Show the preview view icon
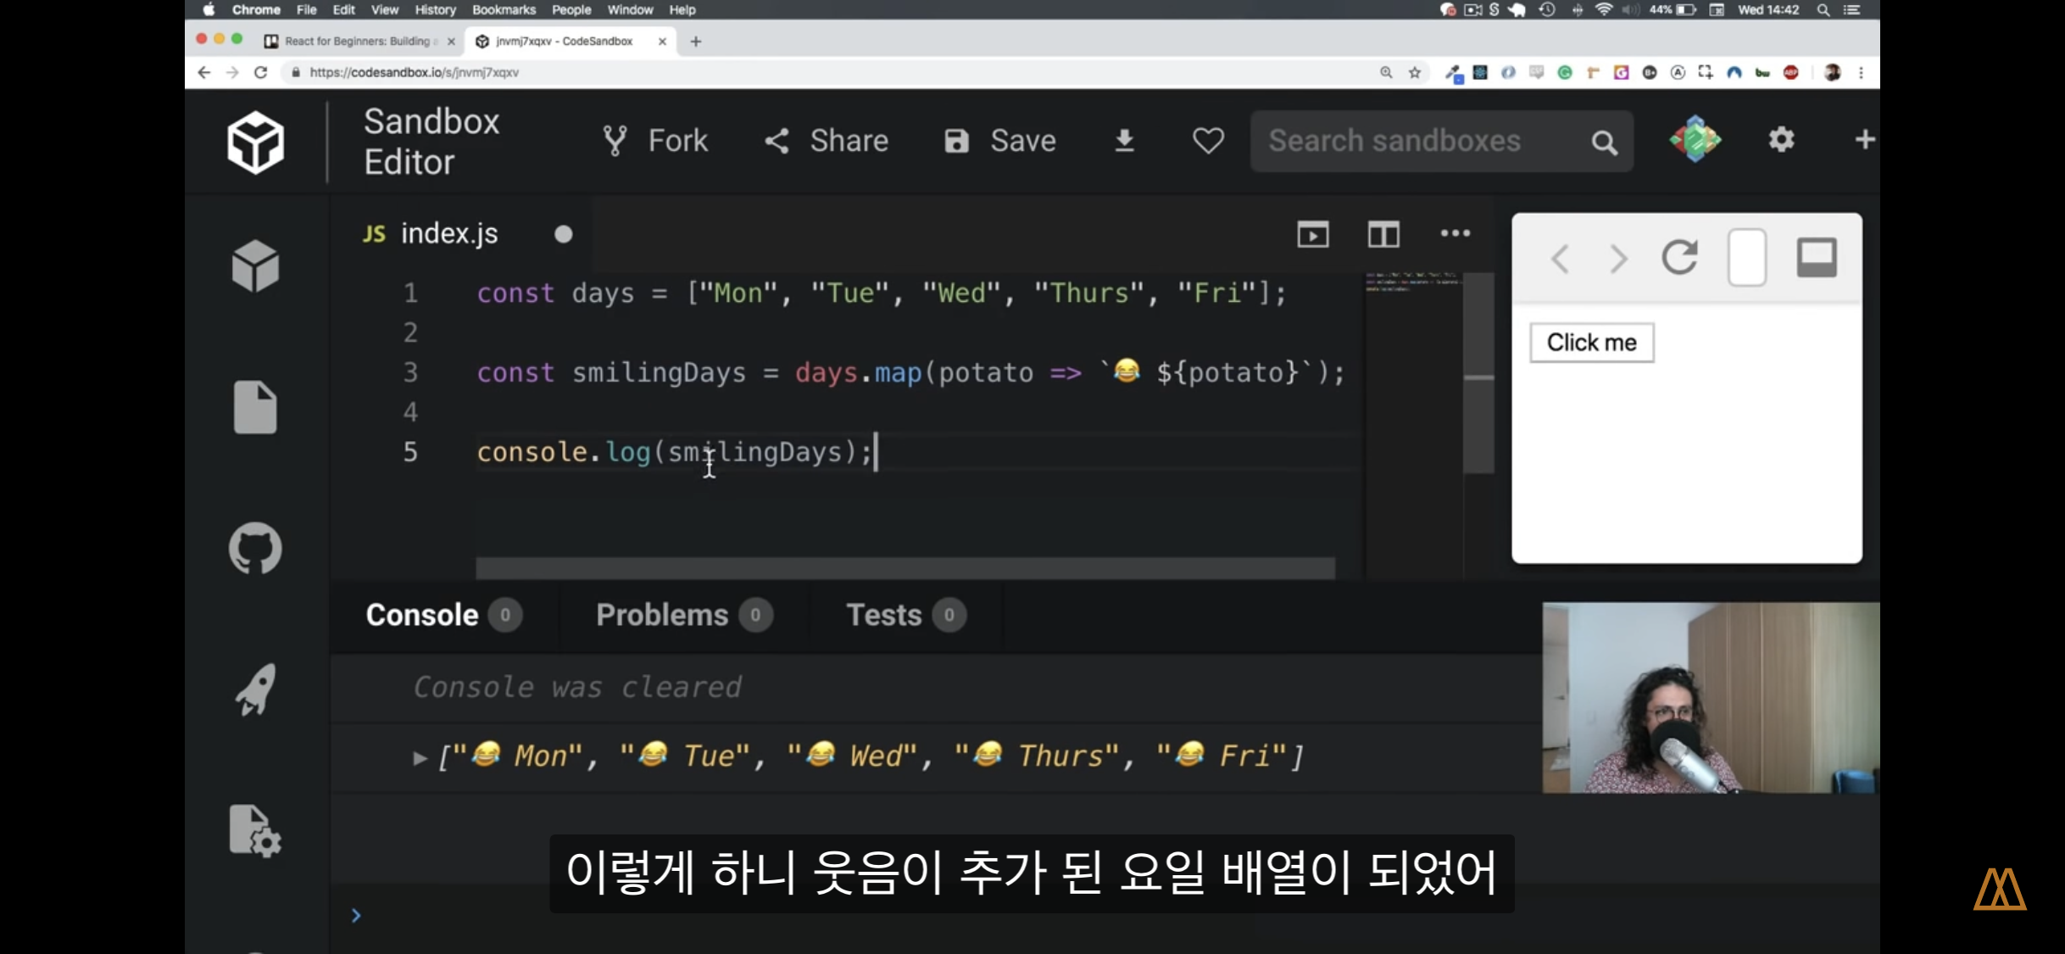 point(1312,234)
